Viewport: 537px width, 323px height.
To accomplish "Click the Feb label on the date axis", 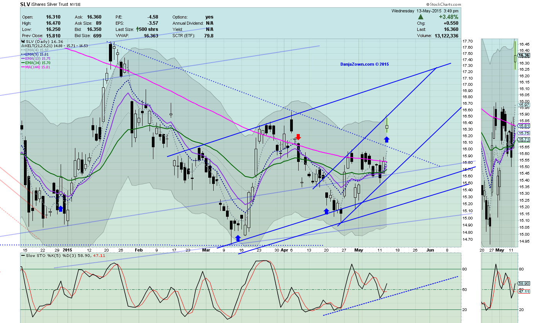I will pyautogui.click(x=138, y=250).
